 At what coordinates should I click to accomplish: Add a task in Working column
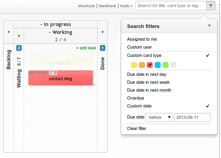coord(86,48)
